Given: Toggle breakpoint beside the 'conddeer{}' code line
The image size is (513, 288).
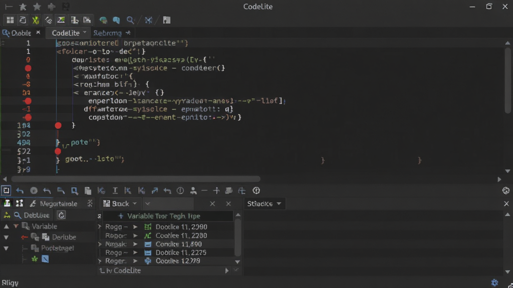Looking at the screenshot, I should coord(28,68).
